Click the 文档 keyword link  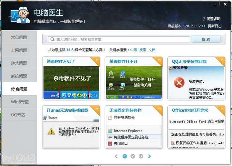click(152, 50)
